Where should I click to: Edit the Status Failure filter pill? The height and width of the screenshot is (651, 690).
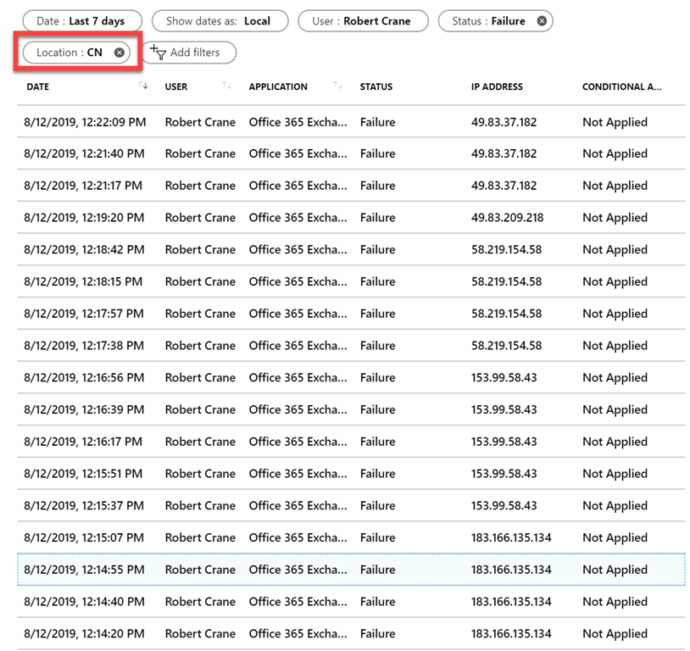tap(487, 21)
